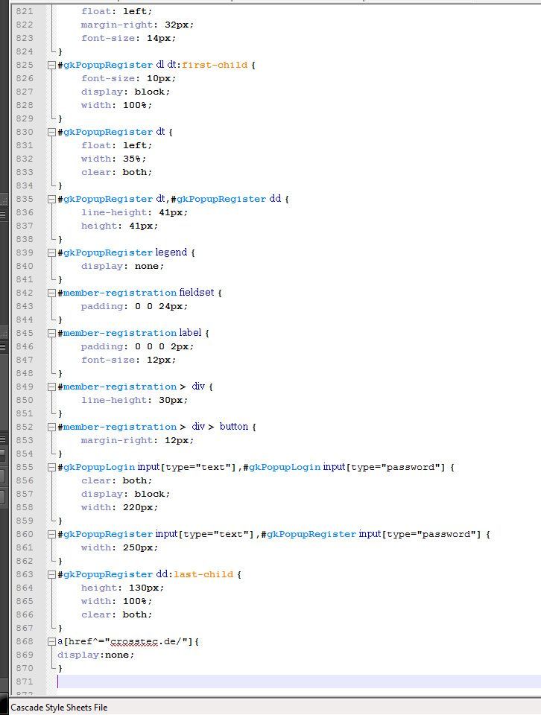
Task: Click line number 855 in the margin
Action: click(25, 467)
